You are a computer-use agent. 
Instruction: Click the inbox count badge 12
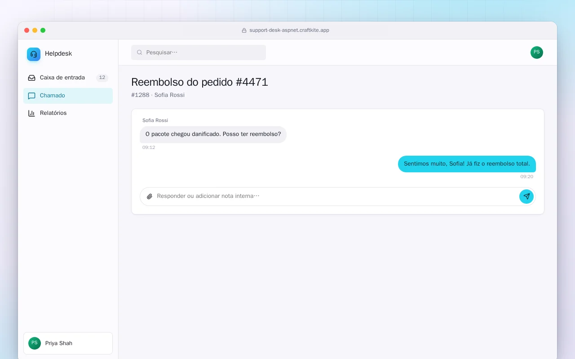[x=102, y=78]
